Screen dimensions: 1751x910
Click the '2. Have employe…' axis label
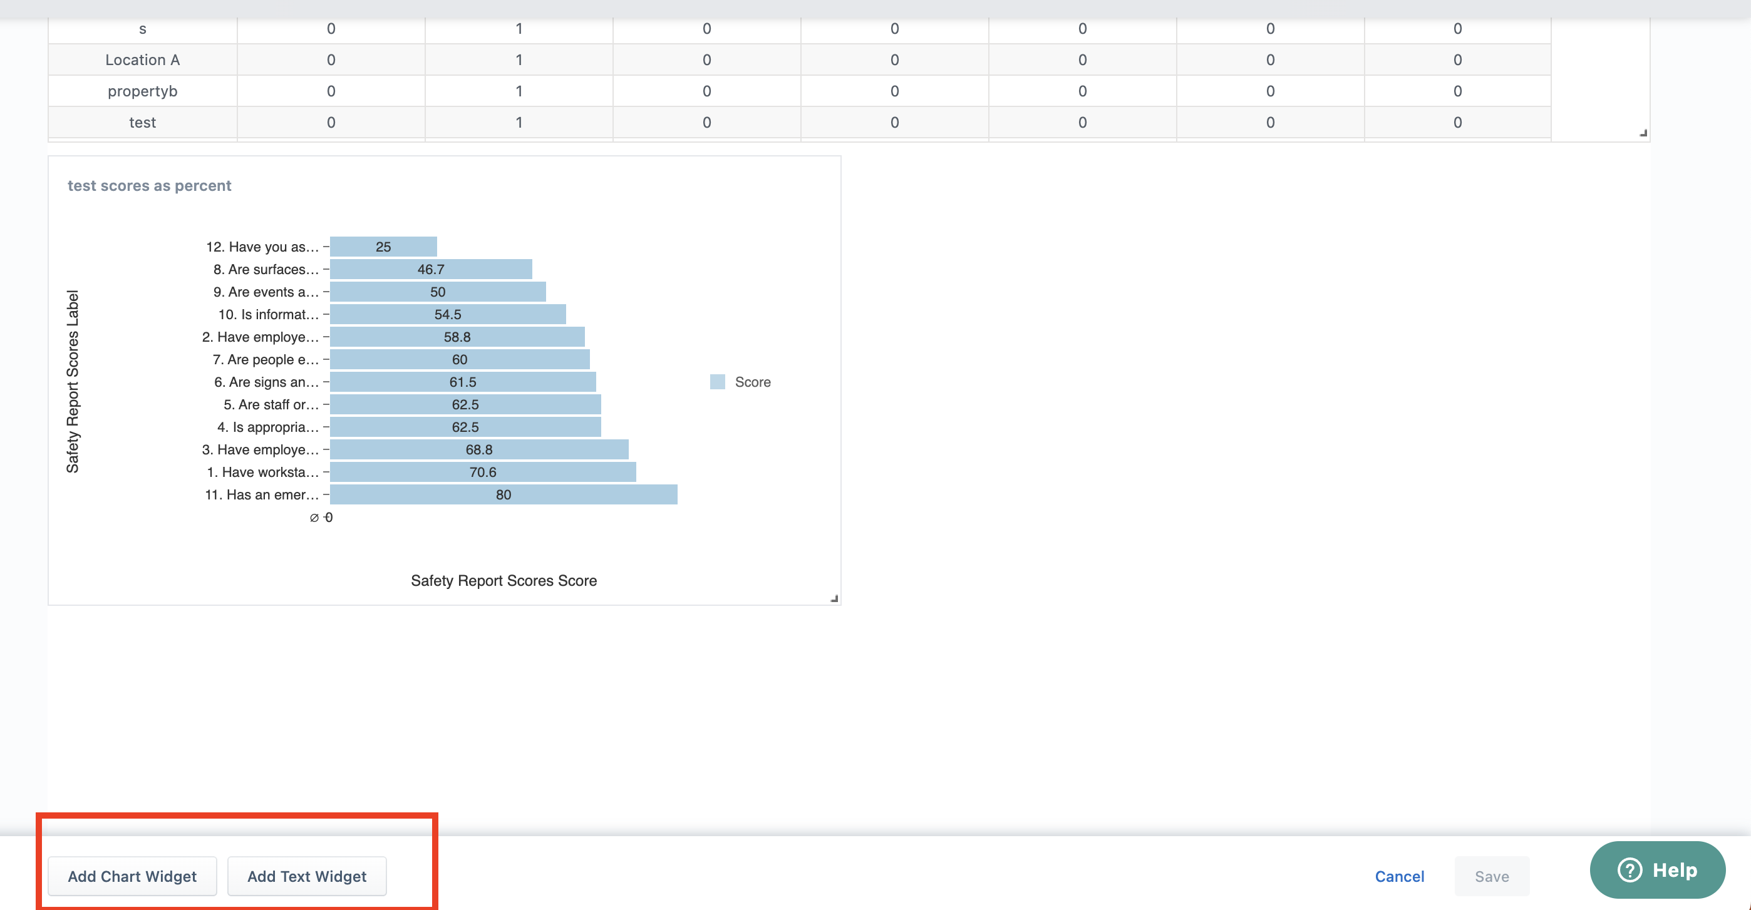tap(261, 337)
